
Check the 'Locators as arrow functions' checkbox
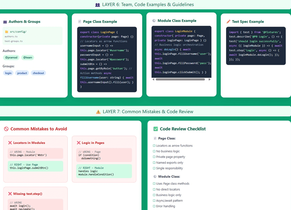point(154,146)
